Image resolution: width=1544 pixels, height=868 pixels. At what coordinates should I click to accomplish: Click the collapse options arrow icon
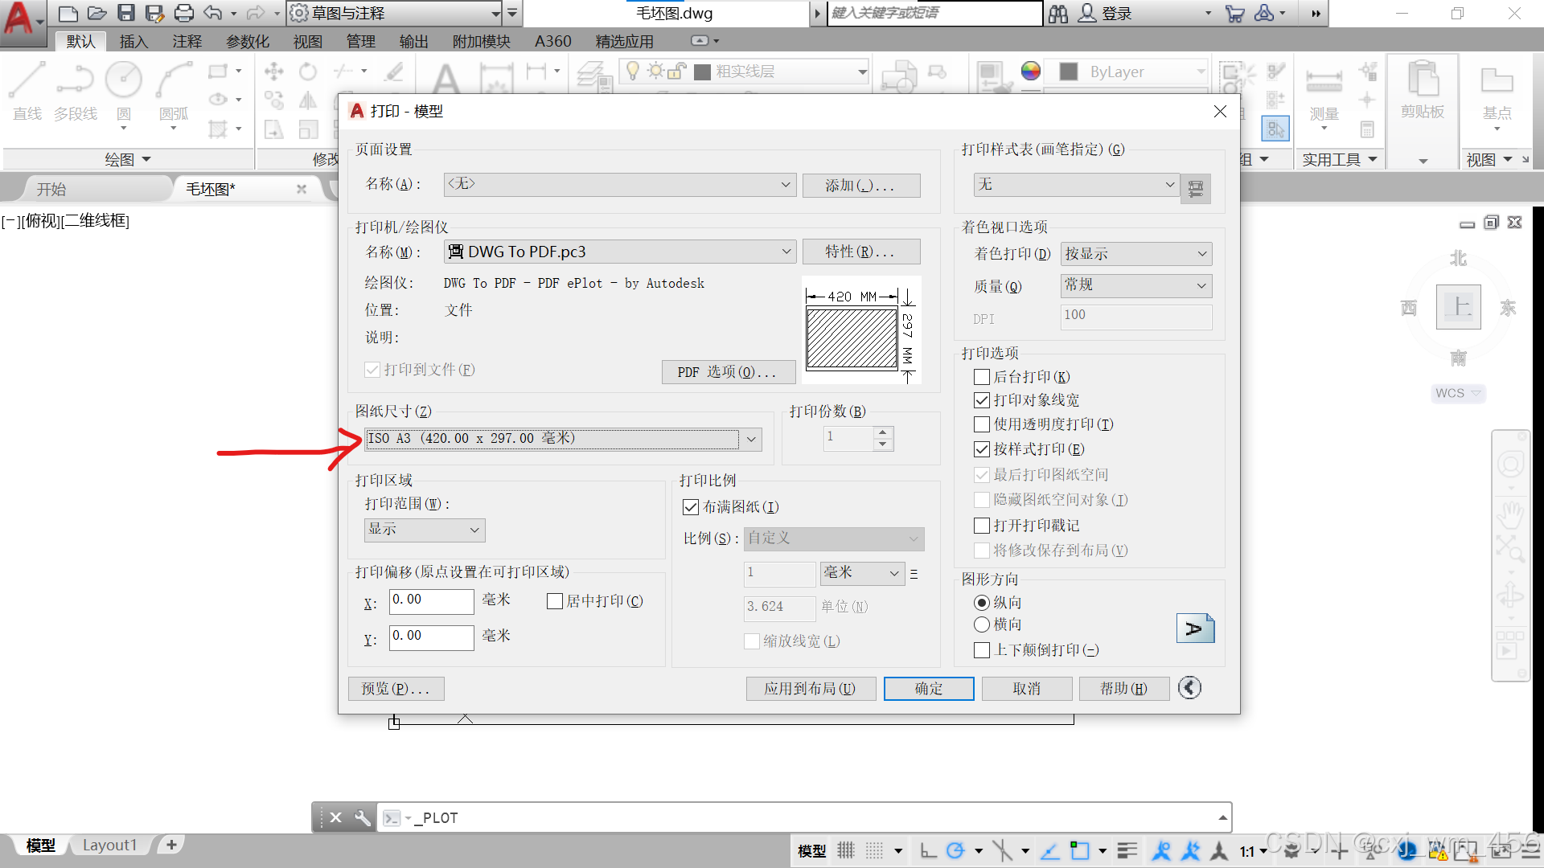pos(1189,688)
